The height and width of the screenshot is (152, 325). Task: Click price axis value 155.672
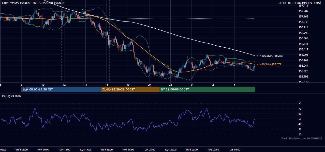tap(303, 82)
